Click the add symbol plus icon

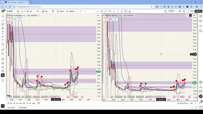click(18, 11)
